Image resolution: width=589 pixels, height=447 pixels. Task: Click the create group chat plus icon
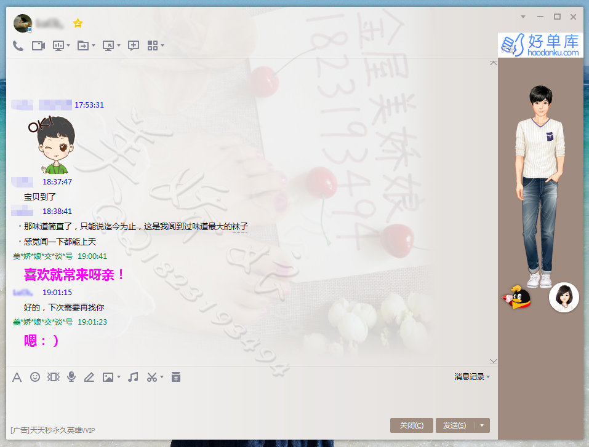pos(133,45)
